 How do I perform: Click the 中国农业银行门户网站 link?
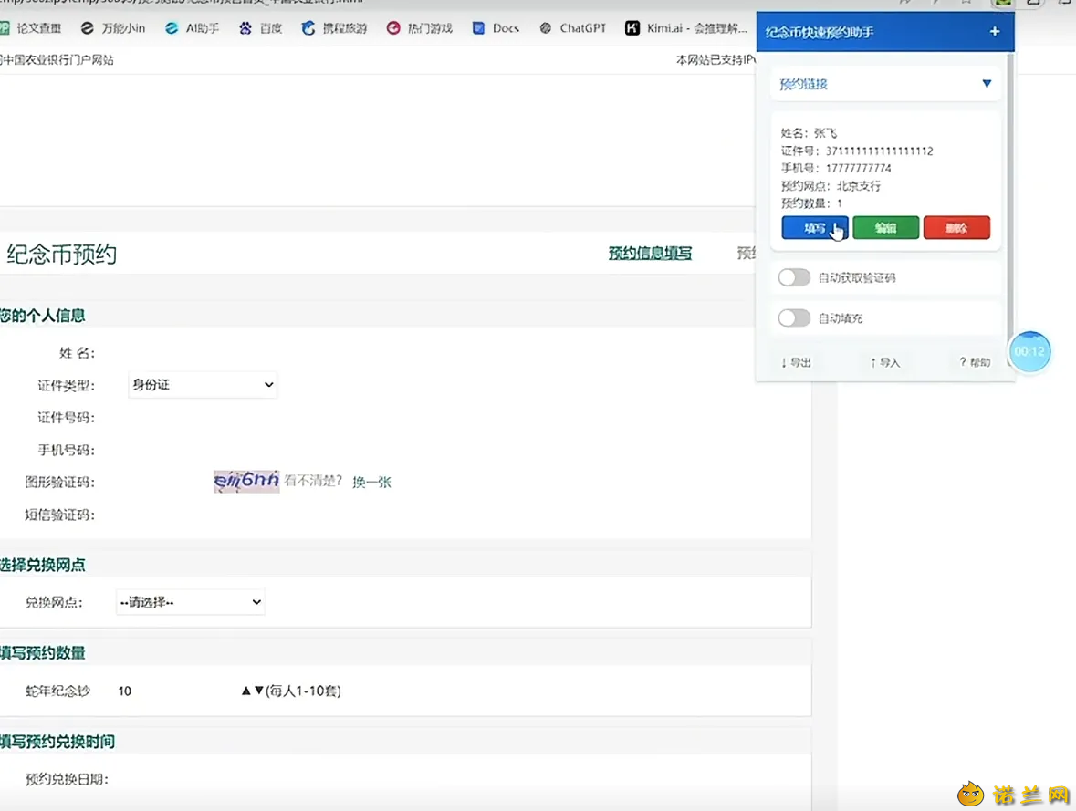point(57,59)
